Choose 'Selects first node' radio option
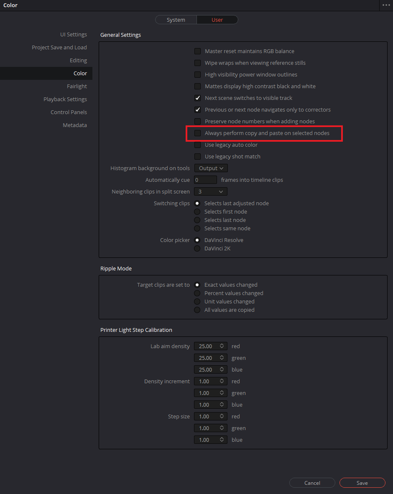393x494 pixels. coord(197,212)
